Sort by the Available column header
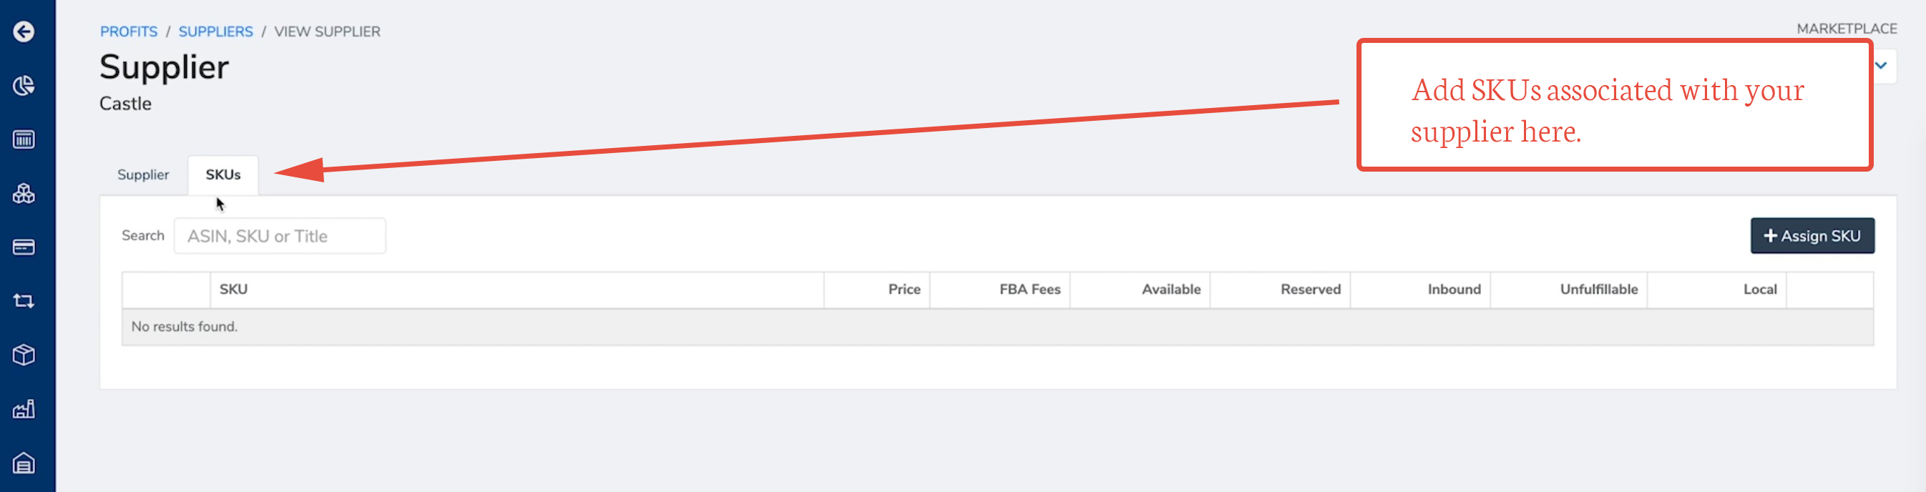 coord(1171,290)
